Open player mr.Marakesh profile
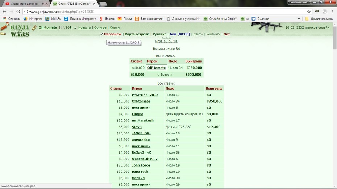The height and width of the screenshot is (189, 337). click(143, 121)
